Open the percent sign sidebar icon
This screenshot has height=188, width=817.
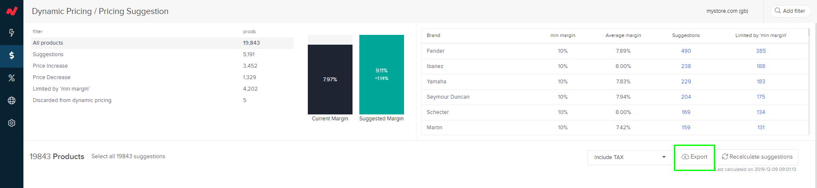11,78
